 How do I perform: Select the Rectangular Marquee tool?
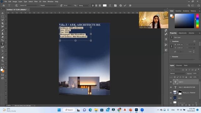[x=3, y=17]
